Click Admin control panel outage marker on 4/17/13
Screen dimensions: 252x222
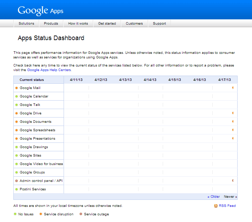233,180
